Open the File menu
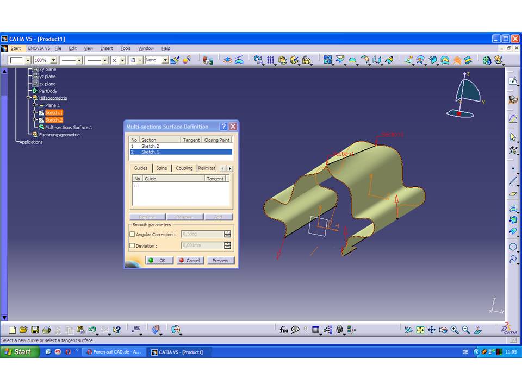 point(58,48)
